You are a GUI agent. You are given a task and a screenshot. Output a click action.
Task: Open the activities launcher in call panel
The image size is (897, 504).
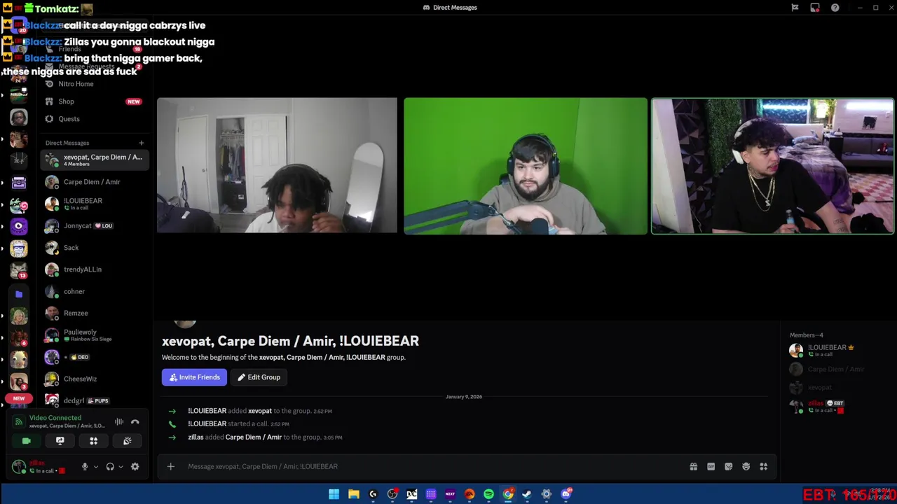click(x=93, y=441)
